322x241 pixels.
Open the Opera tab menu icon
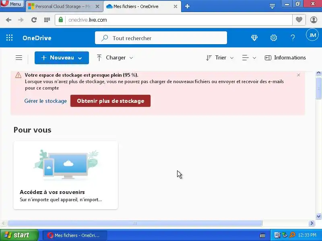[272, 6]
